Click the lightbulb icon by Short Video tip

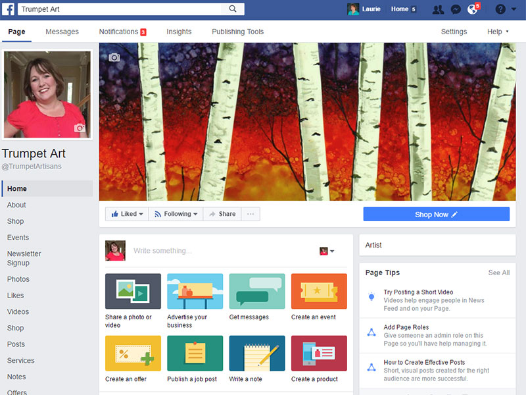tap(371, 297)
